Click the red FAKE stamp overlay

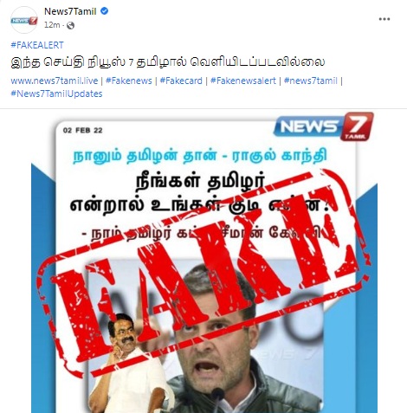click(205, 268)
